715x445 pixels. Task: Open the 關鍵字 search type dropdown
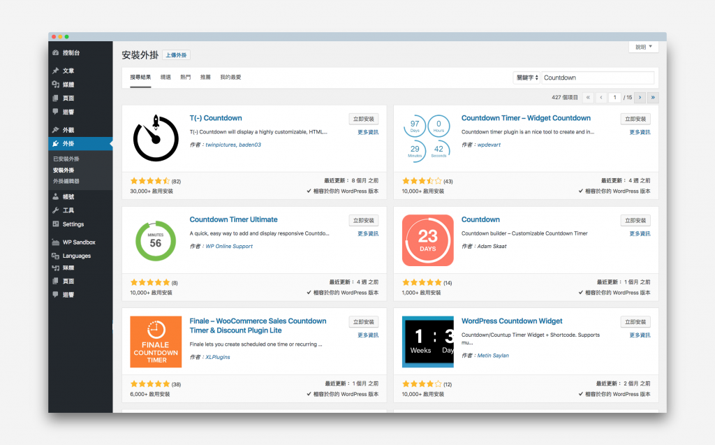526,78
